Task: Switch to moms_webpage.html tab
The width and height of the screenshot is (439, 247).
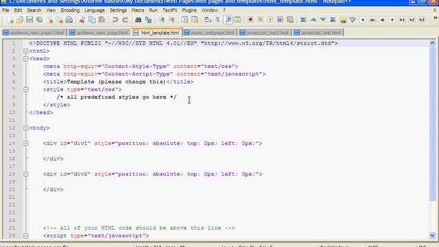Action: [x=209, y=33]
